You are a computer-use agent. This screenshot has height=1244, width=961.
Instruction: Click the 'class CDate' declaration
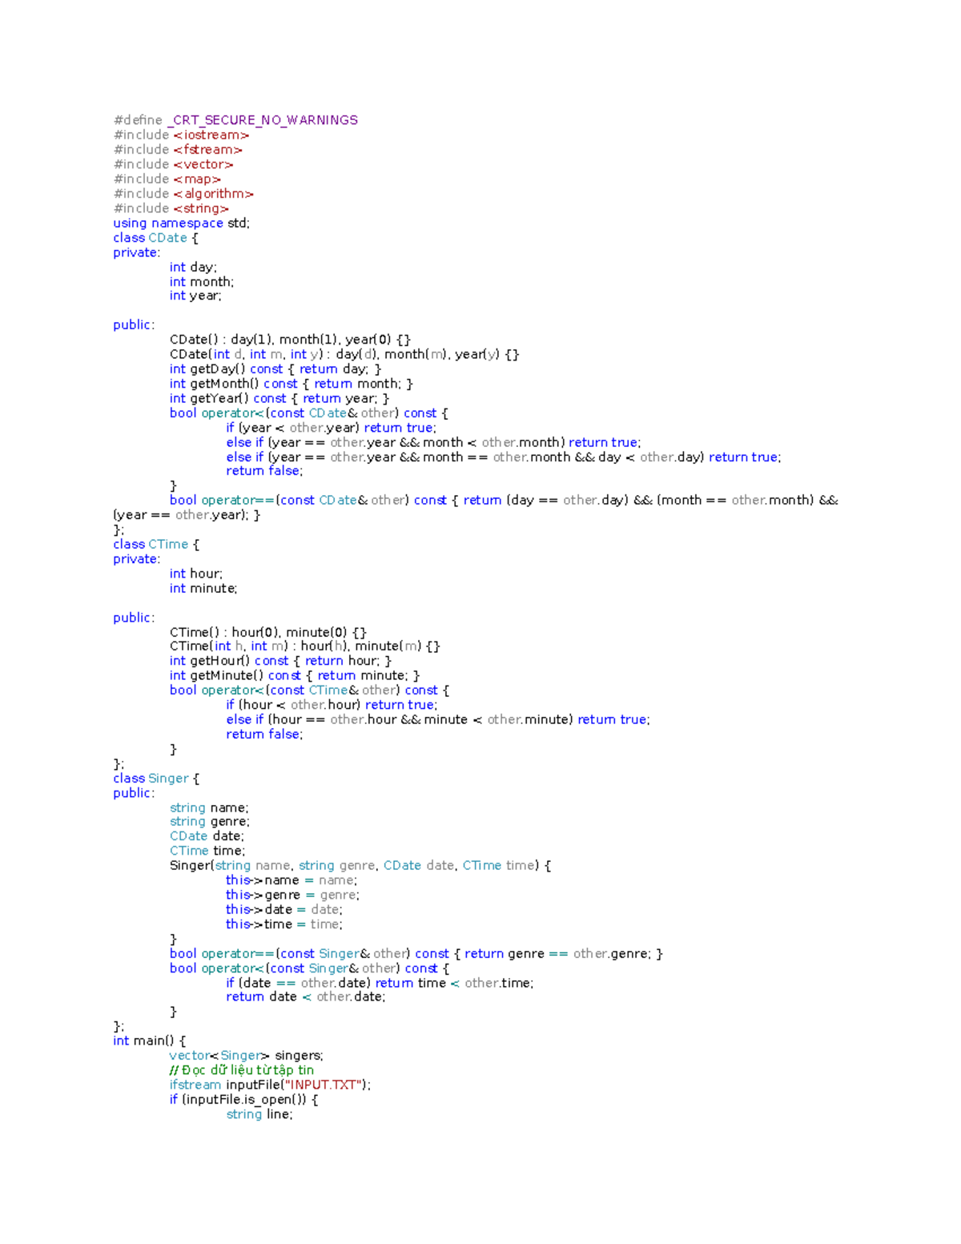[x=155, y=238]
